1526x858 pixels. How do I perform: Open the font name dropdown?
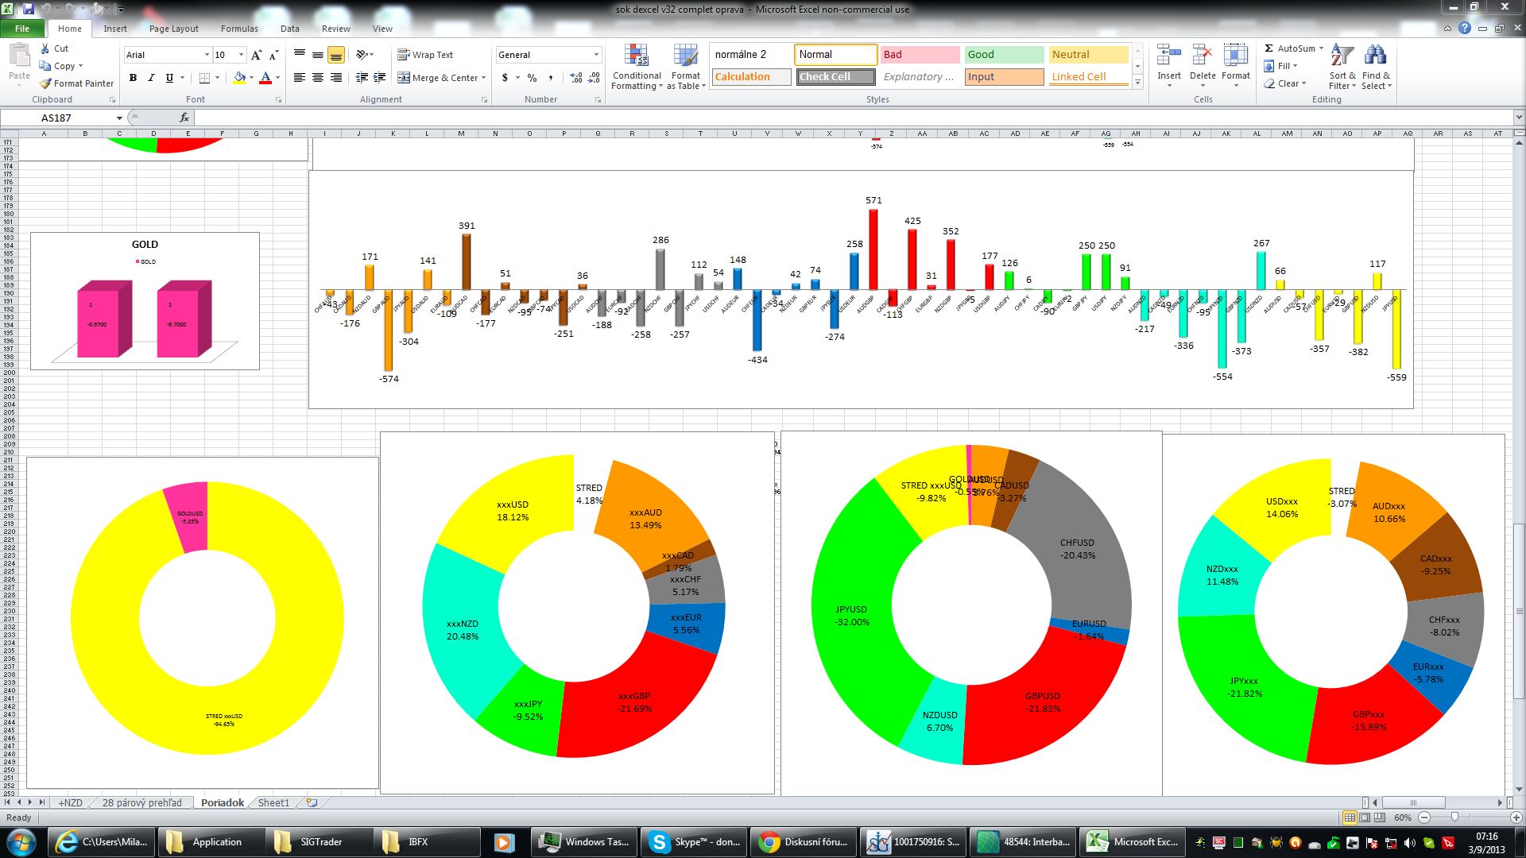tap(207, 55)
